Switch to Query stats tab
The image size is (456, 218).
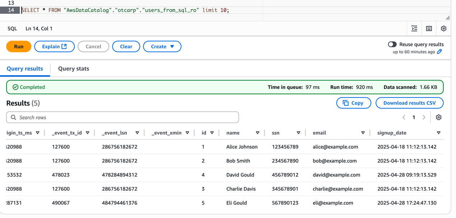74,69
